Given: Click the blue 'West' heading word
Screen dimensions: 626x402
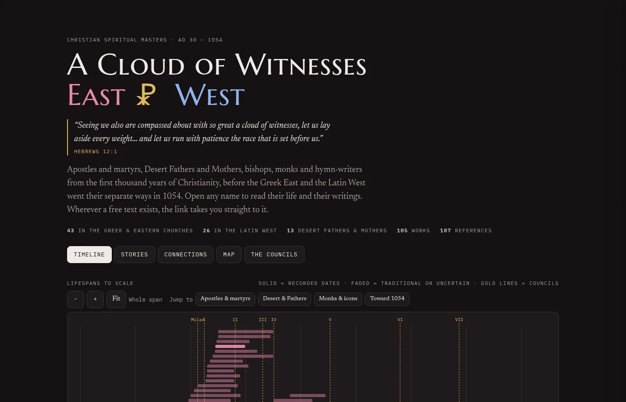Looking at the screenshot, I should (x=210, y=96).
